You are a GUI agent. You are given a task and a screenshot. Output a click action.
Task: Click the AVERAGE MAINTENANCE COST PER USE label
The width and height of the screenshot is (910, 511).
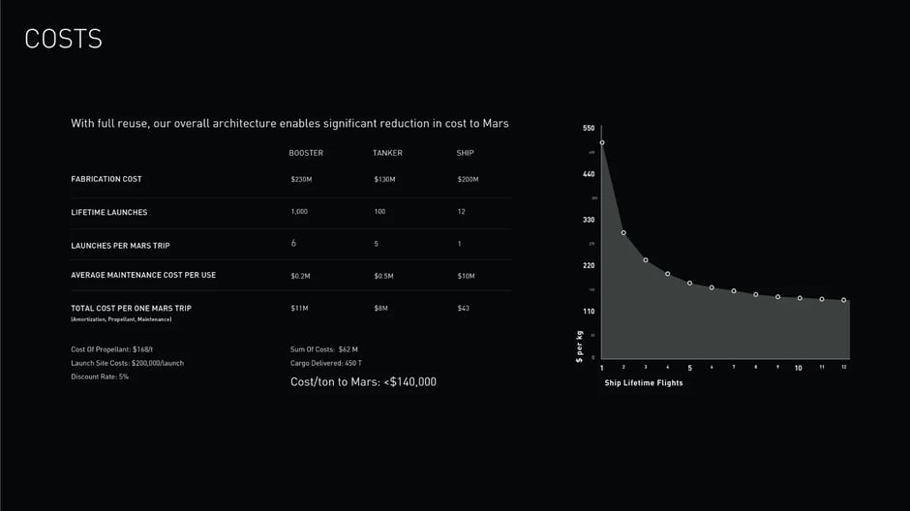tap(143, 275)
